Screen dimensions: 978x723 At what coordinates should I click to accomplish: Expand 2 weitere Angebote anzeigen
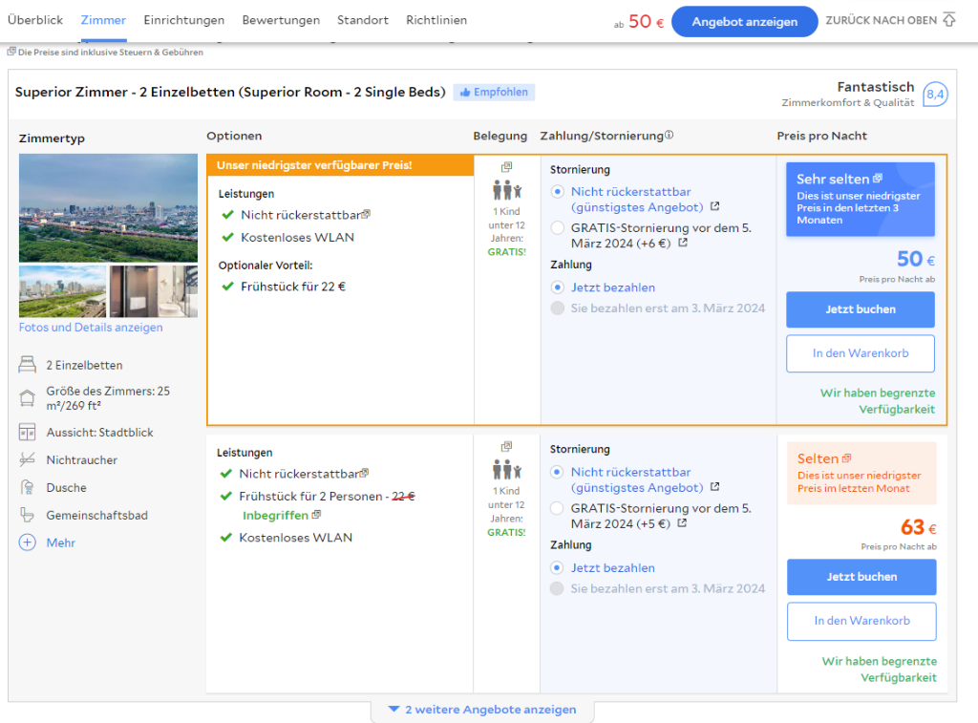pos(481,710)
